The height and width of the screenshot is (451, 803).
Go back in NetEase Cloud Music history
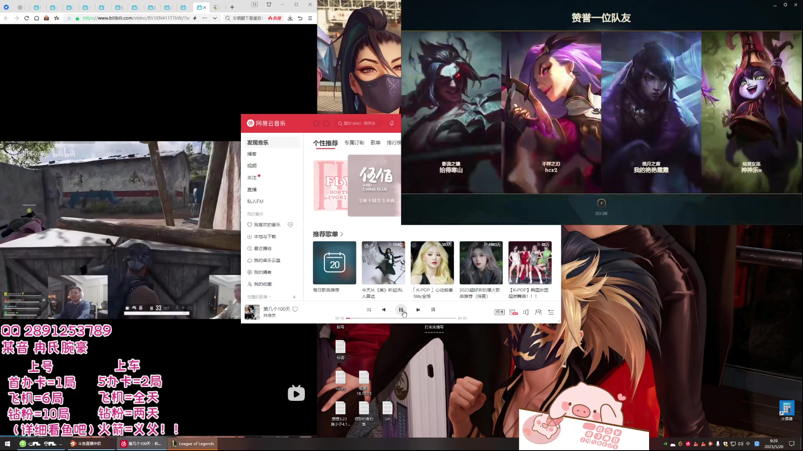click(316, 124)
